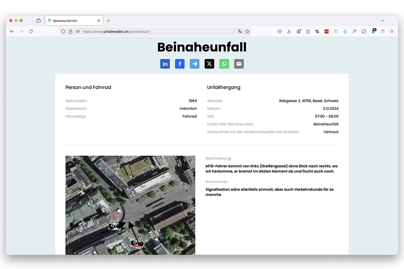Share on X (Twitter)
Screen dimensions: 404x269
coord(209,64)
